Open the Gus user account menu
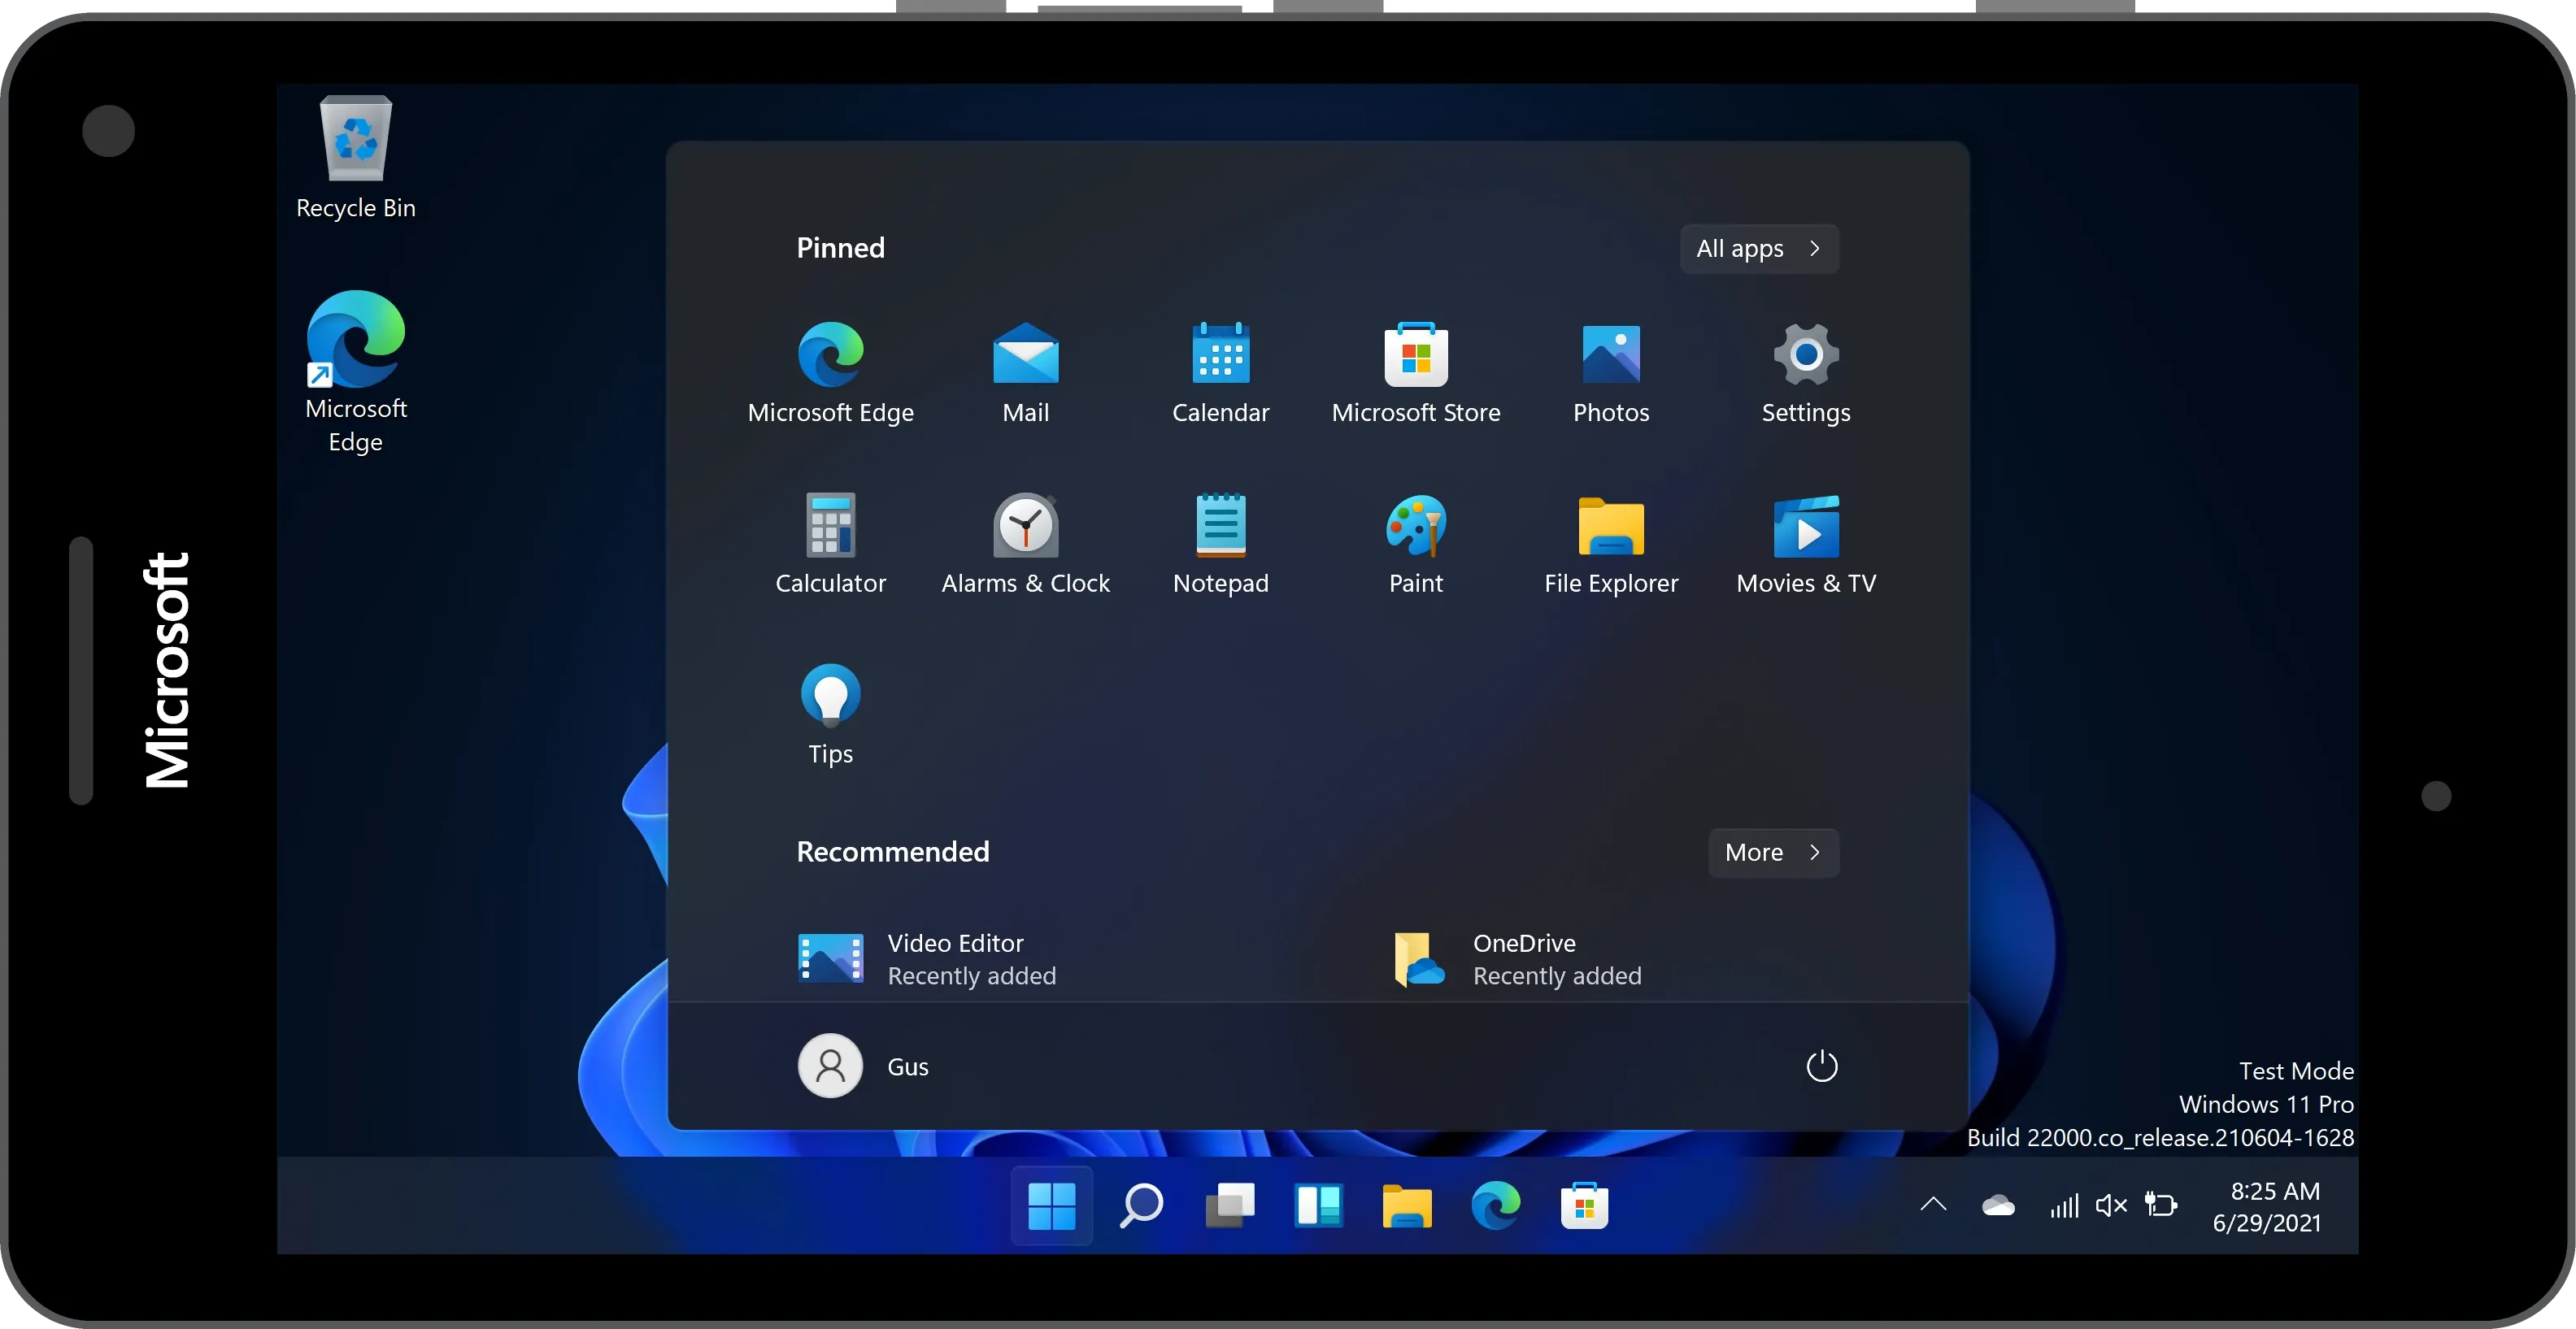The width and height of the screenshot is (2576, 1329). click(x=862, y=1066)
